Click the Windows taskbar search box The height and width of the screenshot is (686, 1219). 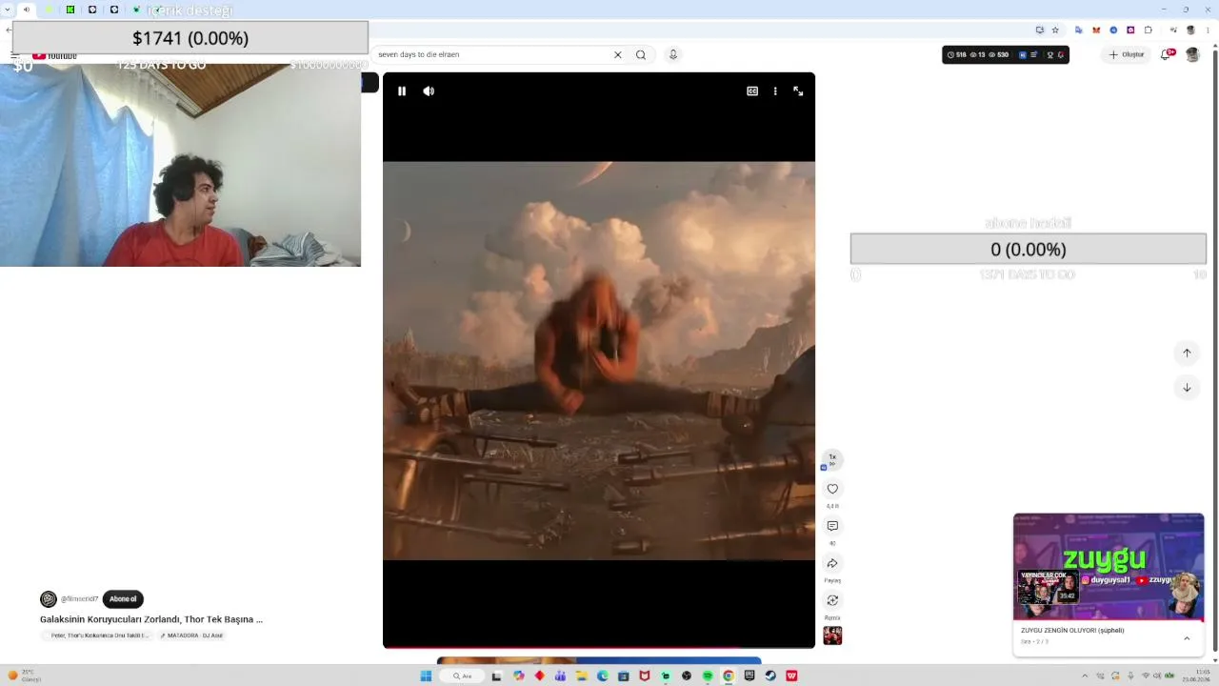464,676
